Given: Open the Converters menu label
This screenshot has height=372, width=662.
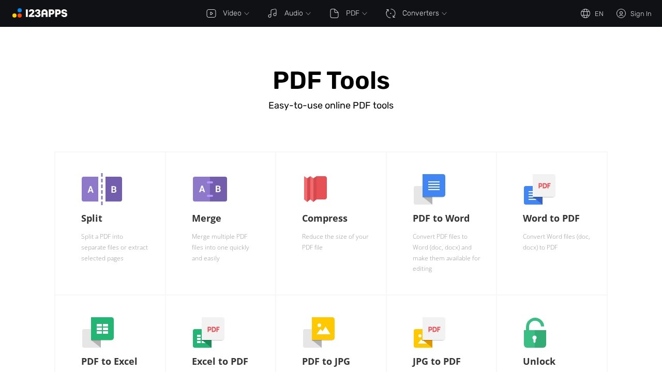Looking at the screenshot, I should (420, 13).
